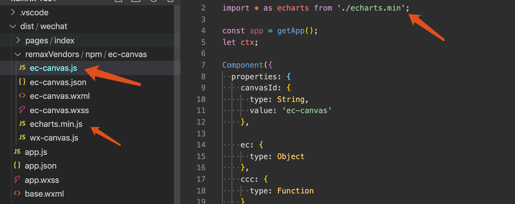The width and height of the screenshot is (515, 204).
Task: Open ec-canvas.wxml file
Action: click(x=60, y=96)
